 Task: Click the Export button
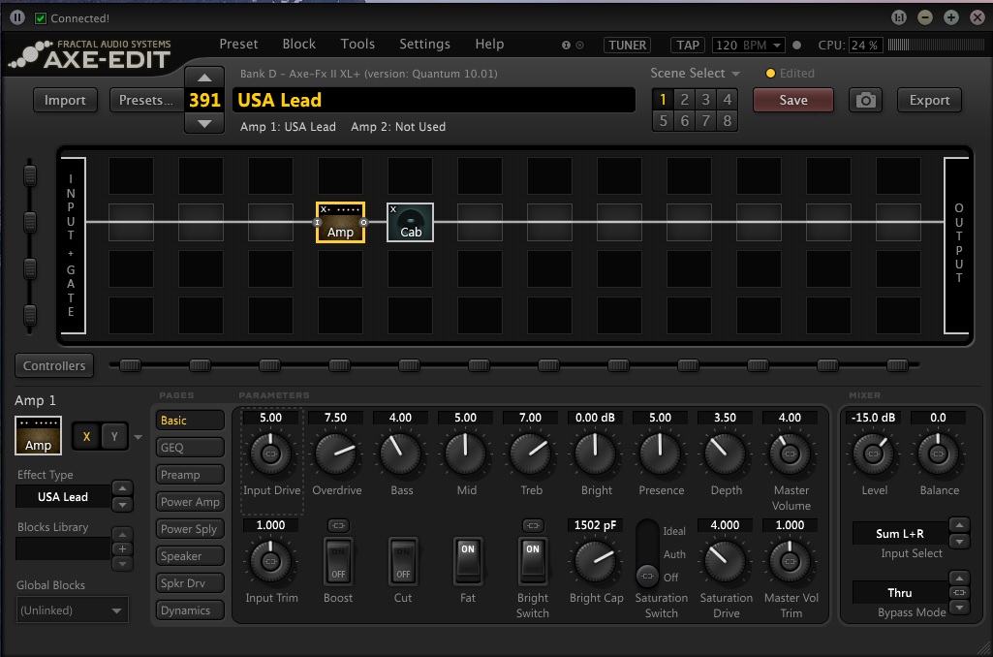[x=929, y=100]
